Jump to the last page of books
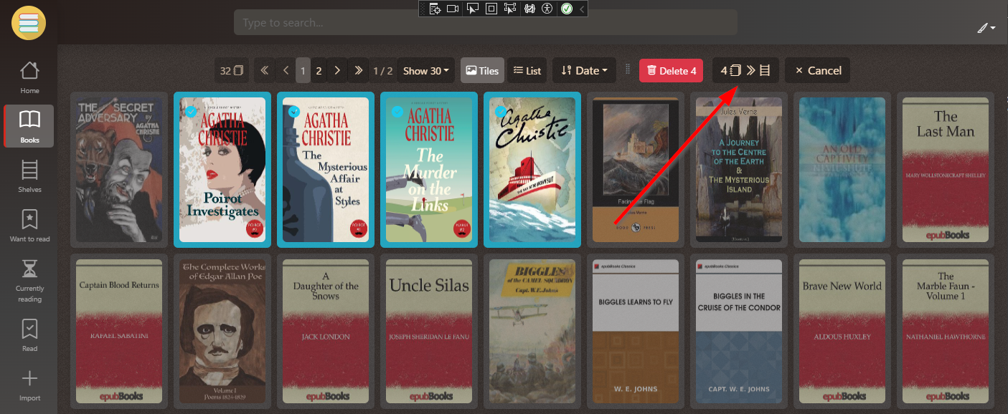This screenshot has height=414, width=1008. point(358,70)
